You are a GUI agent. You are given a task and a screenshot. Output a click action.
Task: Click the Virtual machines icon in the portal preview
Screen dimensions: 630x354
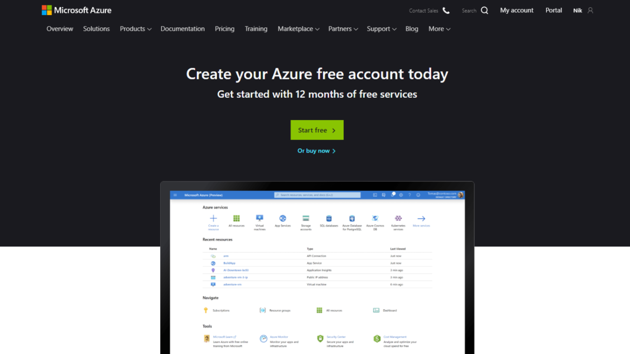260,218
